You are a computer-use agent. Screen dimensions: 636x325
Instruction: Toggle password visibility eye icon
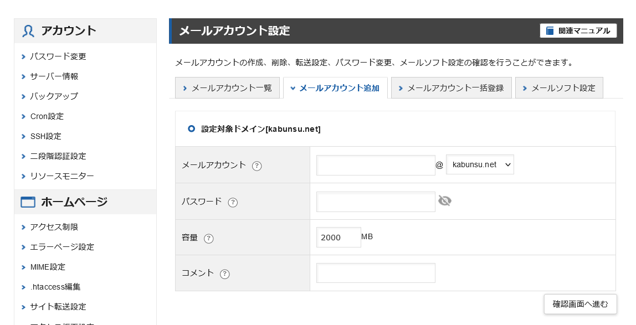point(444,201)
